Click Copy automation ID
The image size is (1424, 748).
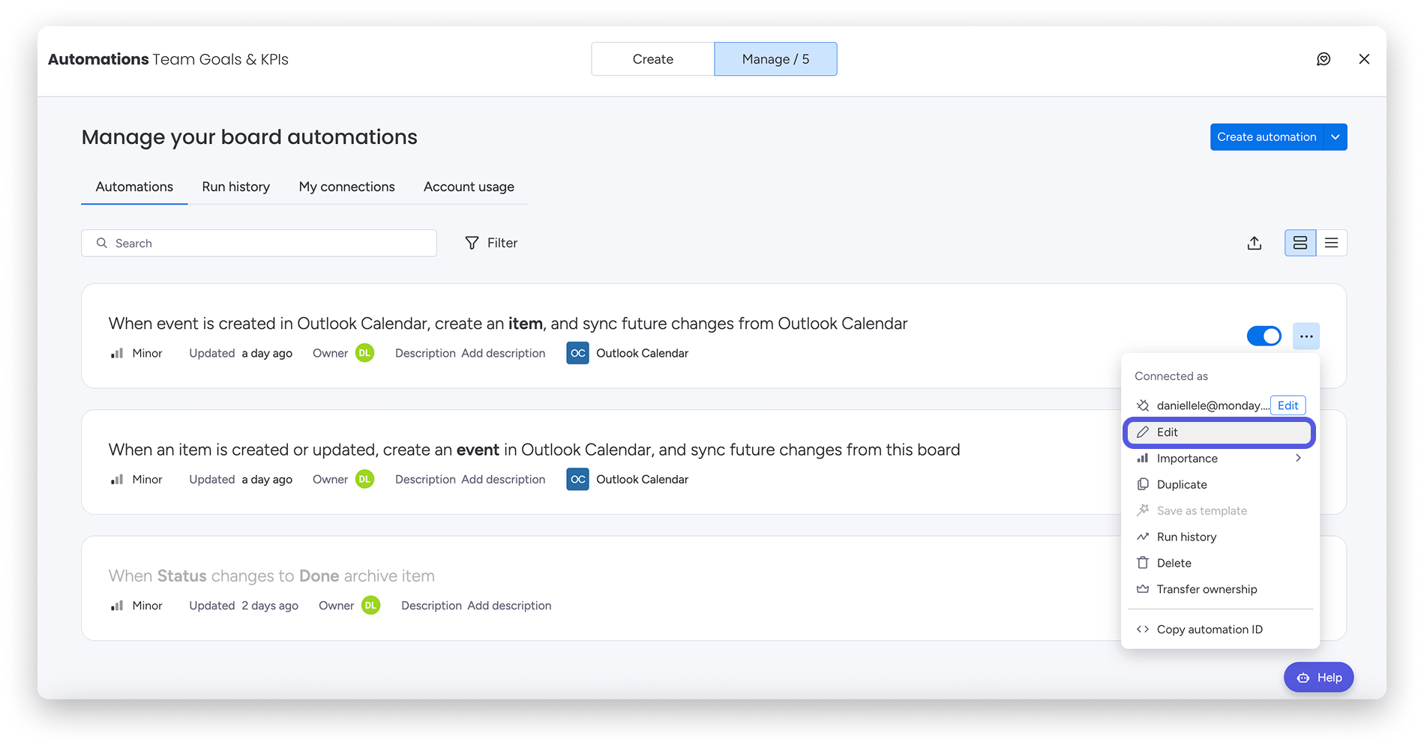click(1219, 630)
